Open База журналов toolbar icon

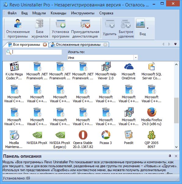pyautogui.click(x=40, y=28)
